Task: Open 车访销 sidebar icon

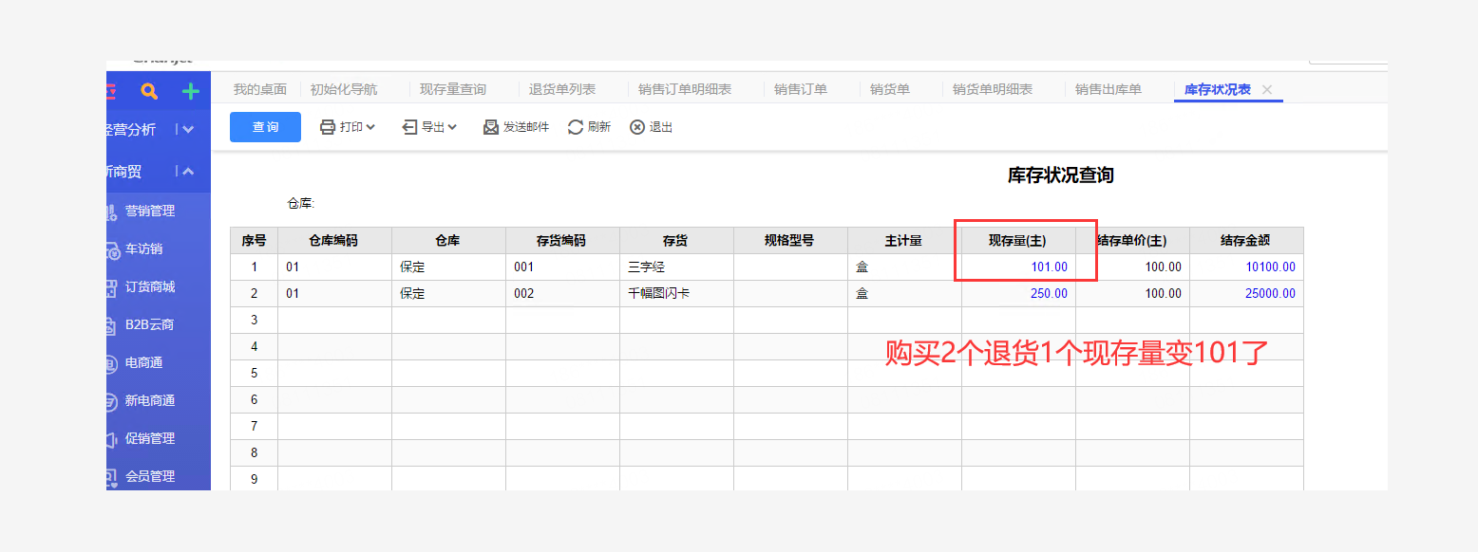Action: [x=112, y=249]
